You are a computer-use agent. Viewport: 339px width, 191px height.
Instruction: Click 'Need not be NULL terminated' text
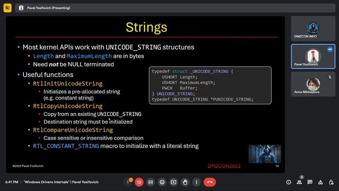coord(74,65)
